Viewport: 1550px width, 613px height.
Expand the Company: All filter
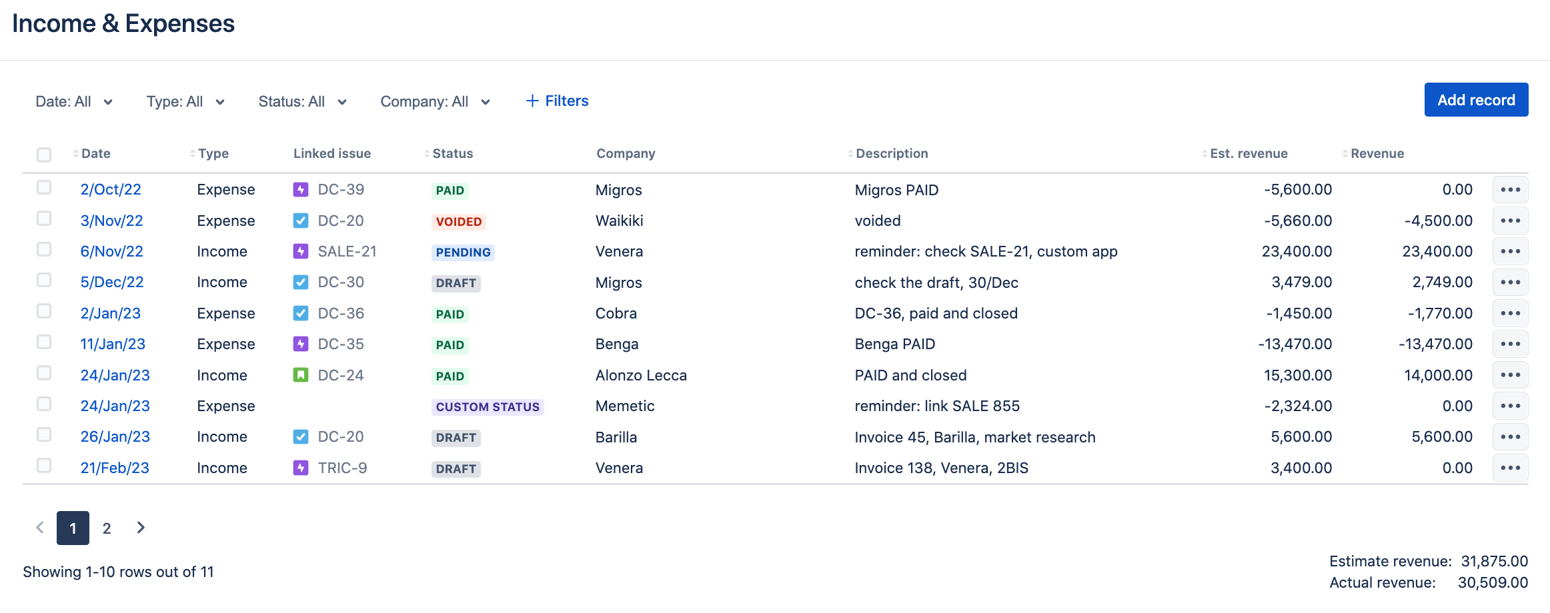435,102
